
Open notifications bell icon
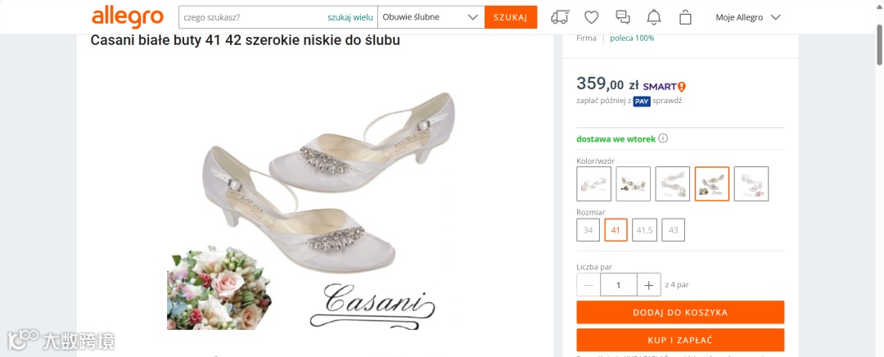[654, 17]
